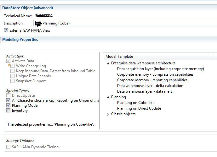Viewport: 217px width, 157px height.
Task: Toggle the External SAP HANA View checkbox
Action: [x=6, y=30]
